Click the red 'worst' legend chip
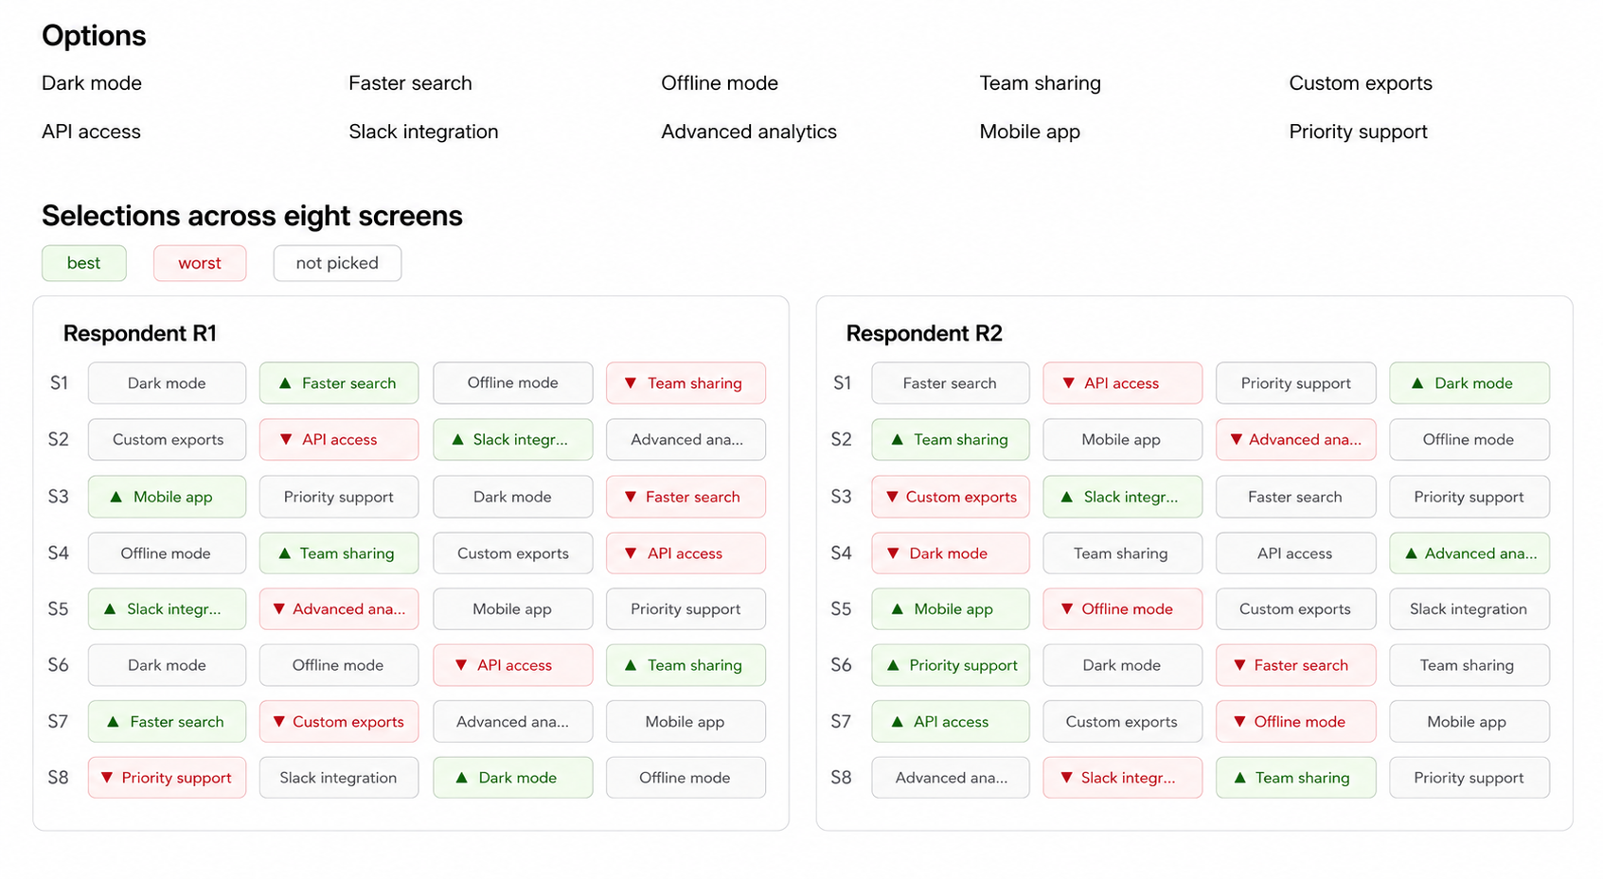The width and height of the screenshot is (1603, 879). [200, 263]
